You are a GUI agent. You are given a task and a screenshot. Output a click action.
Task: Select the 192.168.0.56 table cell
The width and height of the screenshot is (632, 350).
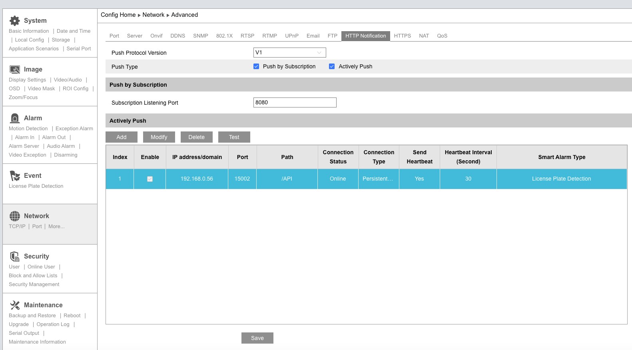pos(197,179)
